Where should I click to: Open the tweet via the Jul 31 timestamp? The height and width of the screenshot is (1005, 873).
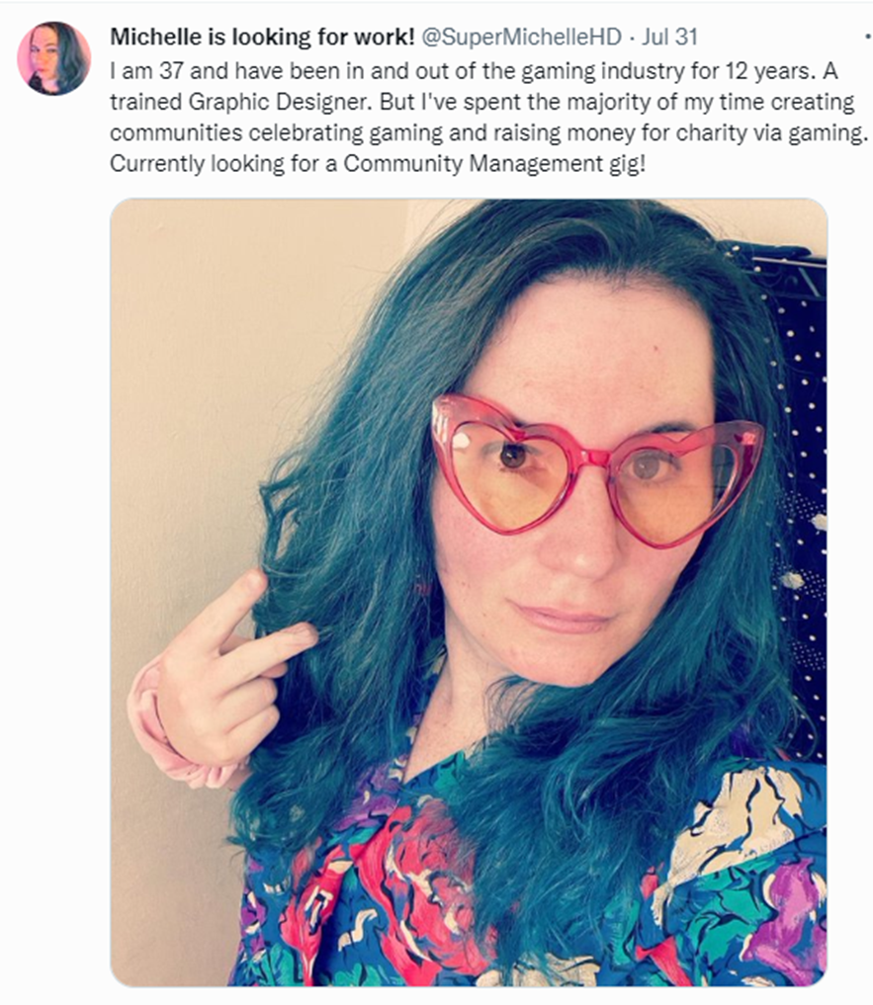click(669, 38)
